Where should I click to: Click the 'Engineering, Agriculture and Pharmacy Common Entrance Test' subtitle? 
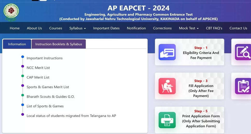[138, 14]
